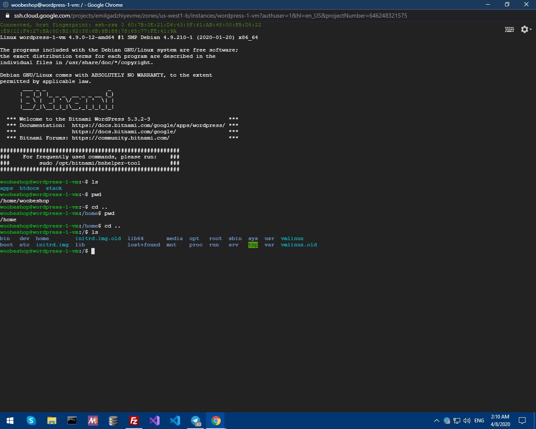The width and height of the screenshot is (536, 429).
Task: Click the docs.bitnami.com/google/apps/wordpress/ URL text
Action: tap(149, 125)
